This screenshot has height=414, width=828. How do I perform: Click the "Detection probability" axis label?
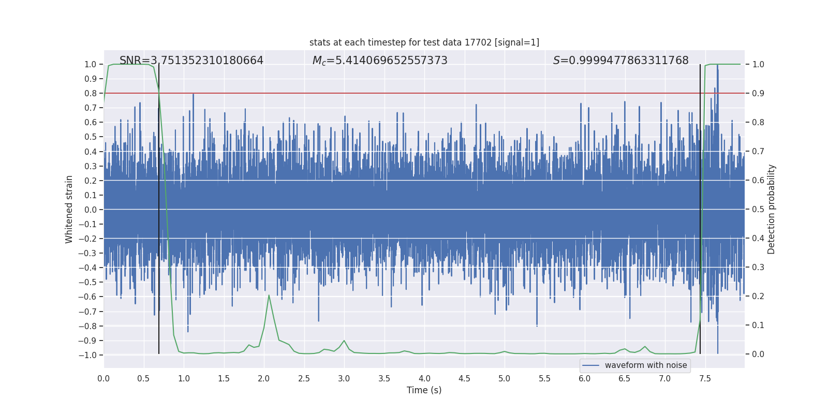coord(771,209)
